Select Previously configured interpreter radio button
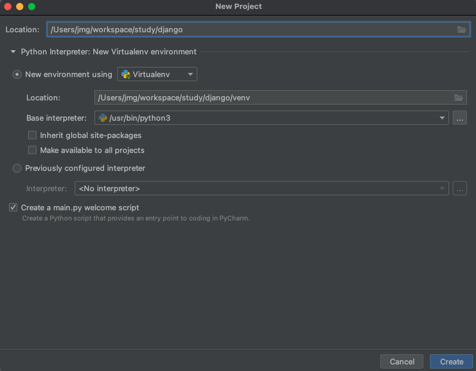Image resolution: width=476 pixels, height=371 pixels. pos(17,168)
